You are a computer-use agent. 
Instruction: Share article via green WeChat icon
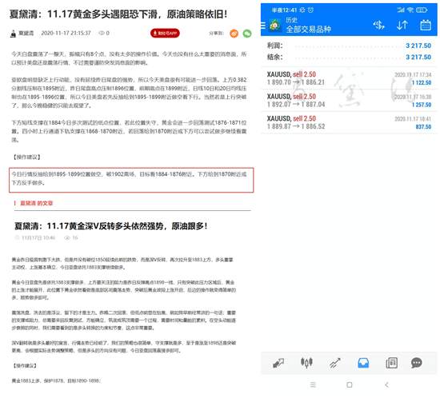coord(247,34)
